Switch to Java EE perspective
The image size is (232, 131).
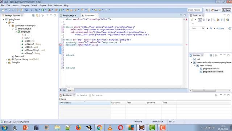[x=216, y=10]
